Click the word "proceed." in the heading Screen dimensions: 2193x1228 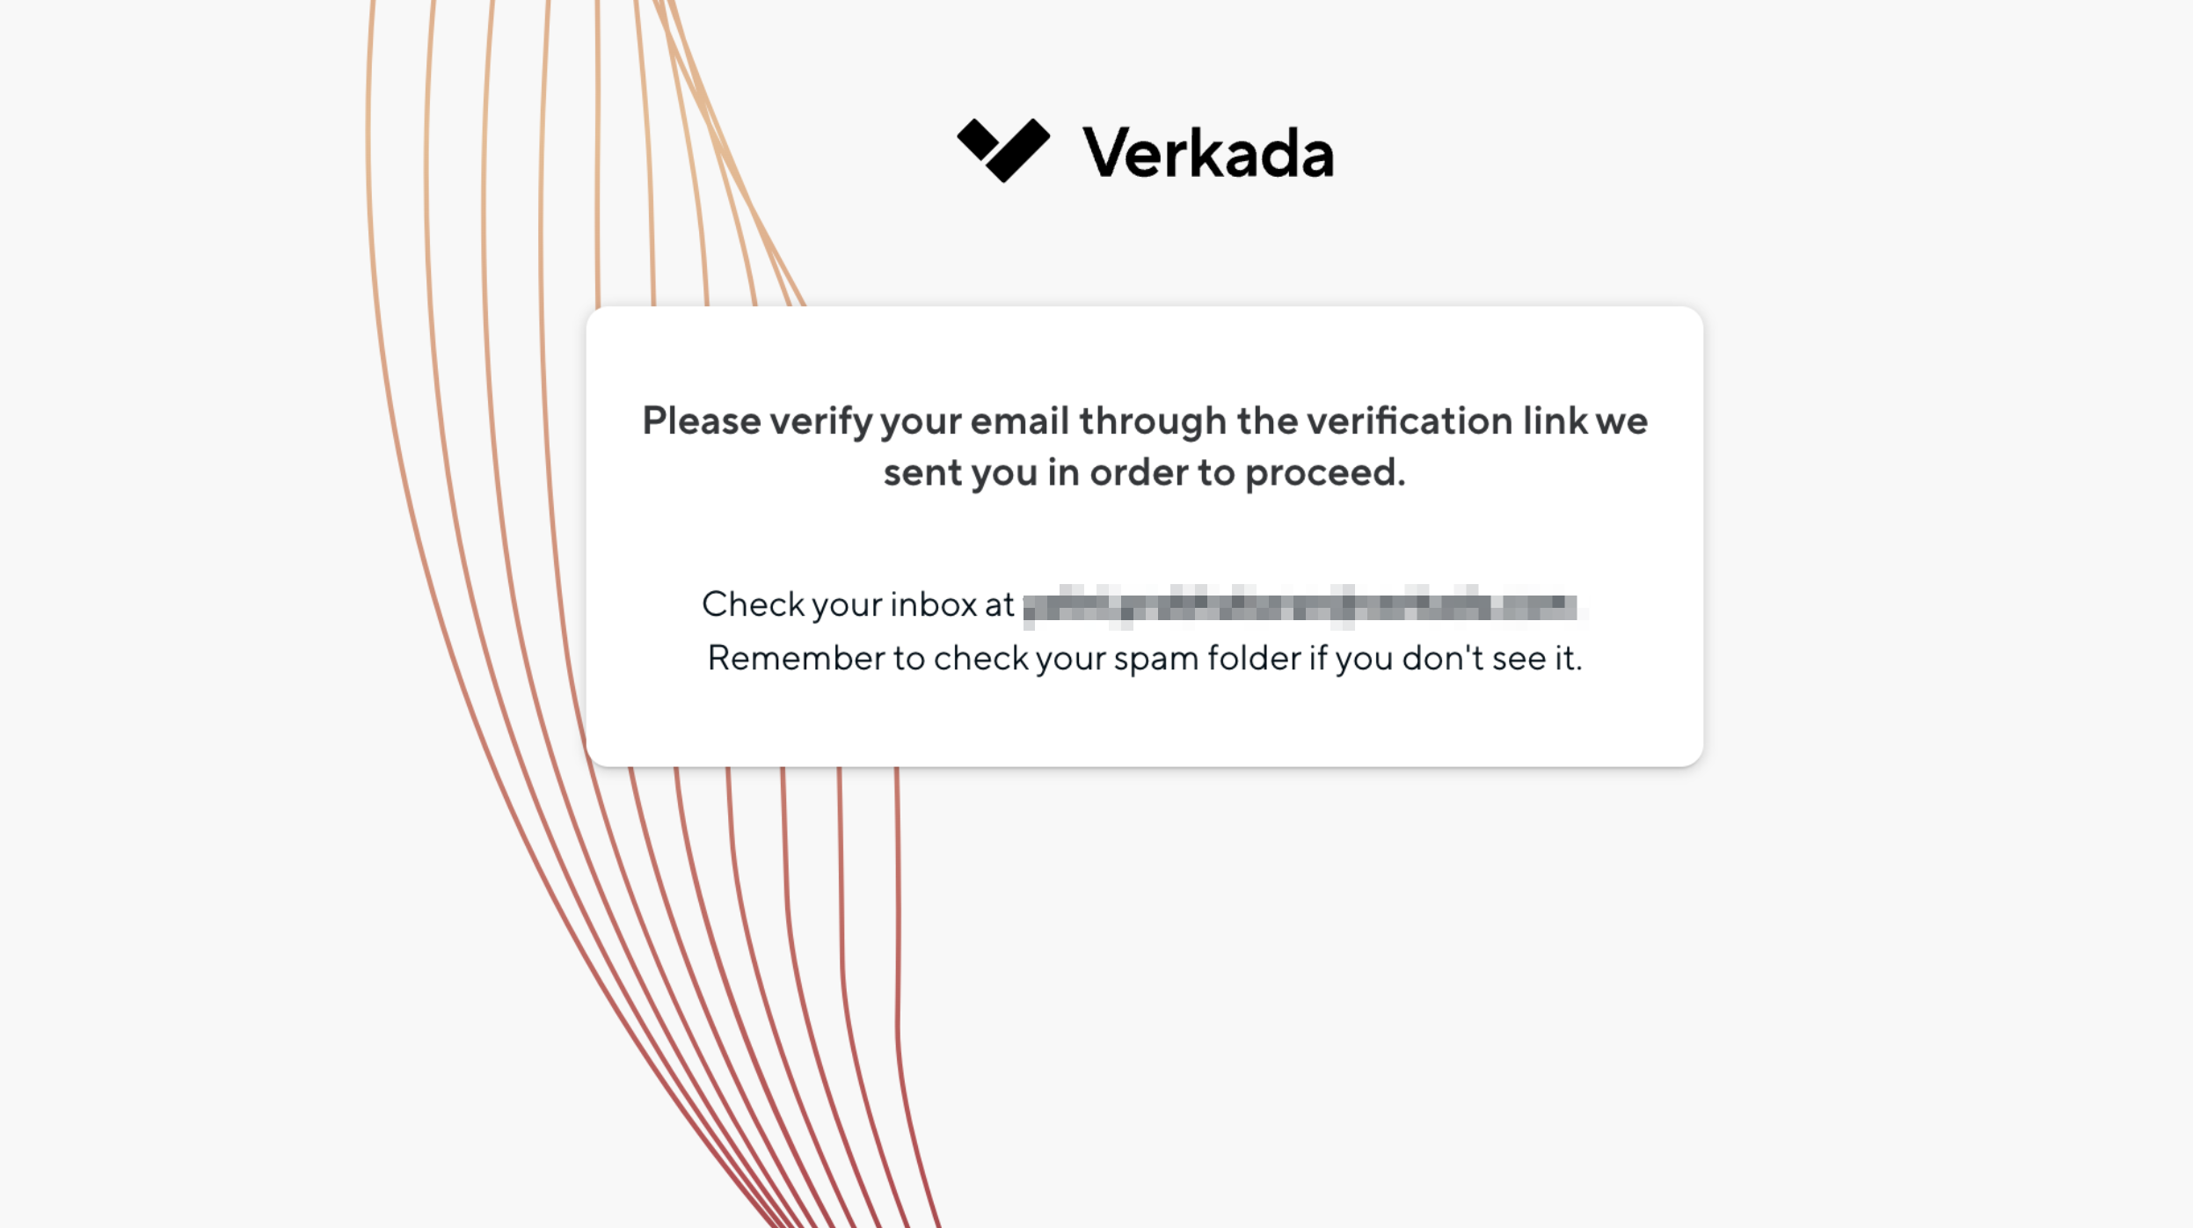pyautogui.click(x=1325, y=473)
